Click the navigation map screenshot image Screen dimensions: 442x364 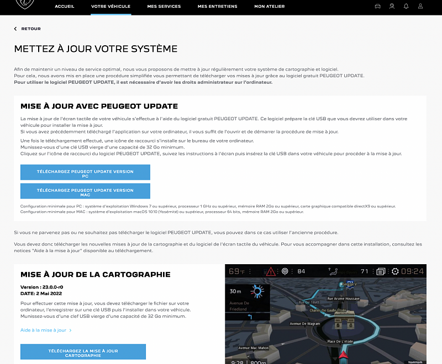point(325,314)
